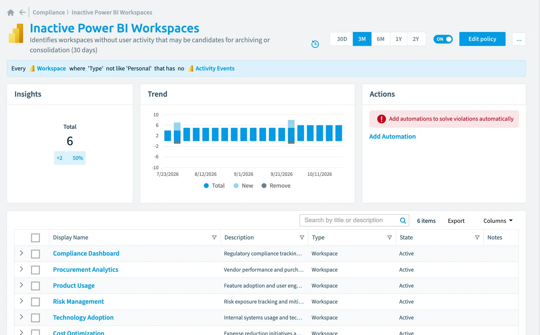Open the Activity Events link

tap(215, 68)
